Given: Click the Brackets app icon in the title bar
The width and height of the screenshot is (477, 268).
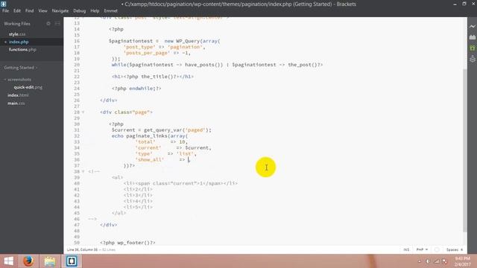Looking at the screenshot, I should (x=3, y=4).
